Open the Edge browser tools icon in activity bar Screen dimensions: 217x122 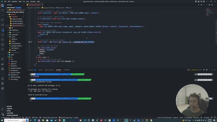coord(2,88)
